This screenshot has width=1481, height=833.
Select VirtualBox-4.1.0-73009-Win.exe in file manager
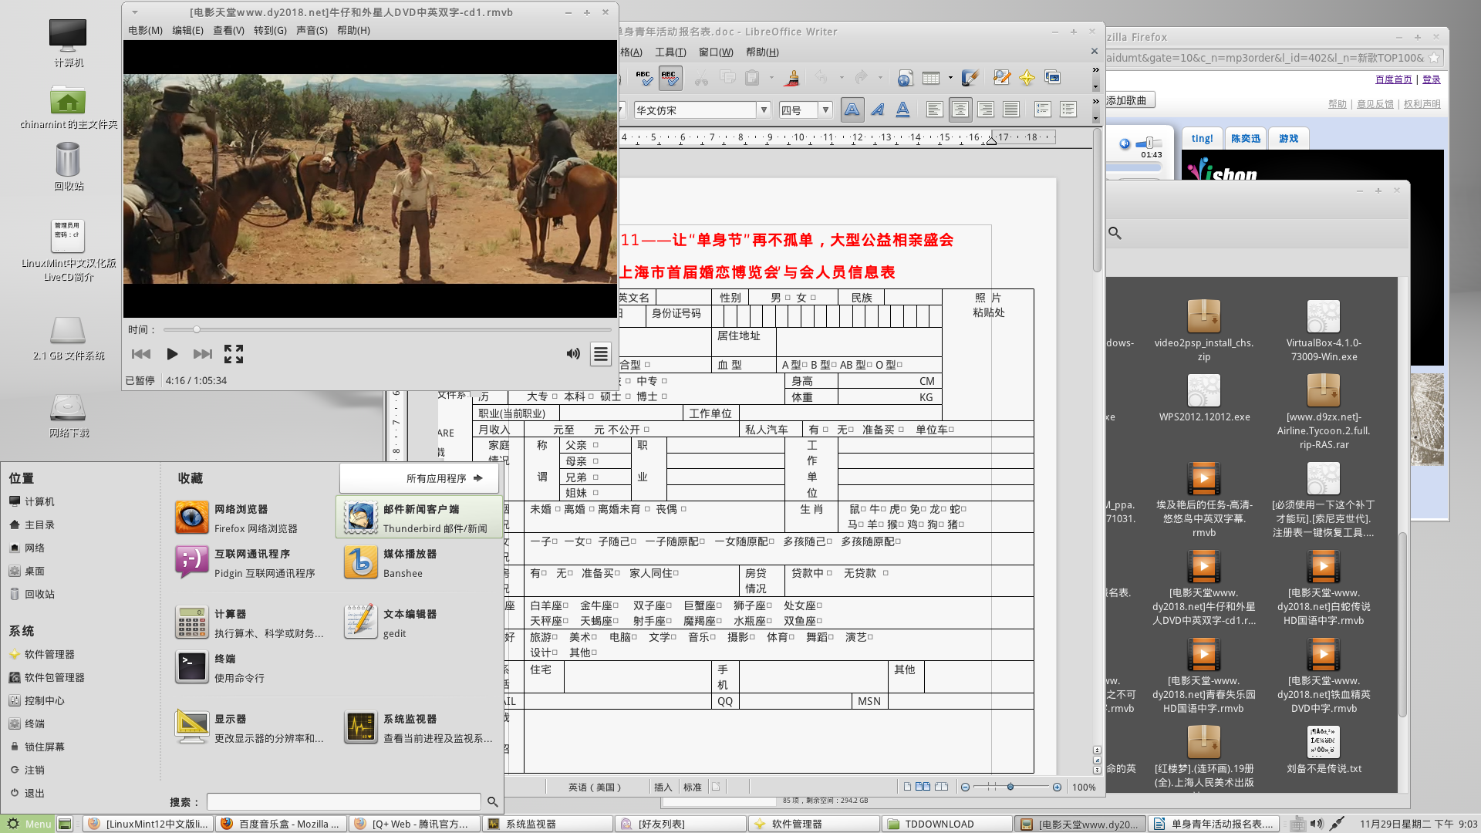click(x=1324, y=330)
